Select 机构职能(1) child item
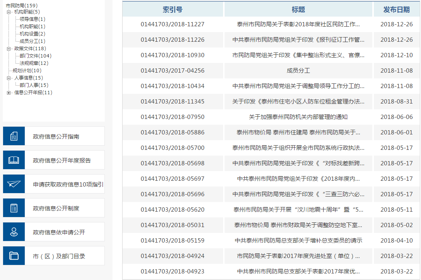 32,26
